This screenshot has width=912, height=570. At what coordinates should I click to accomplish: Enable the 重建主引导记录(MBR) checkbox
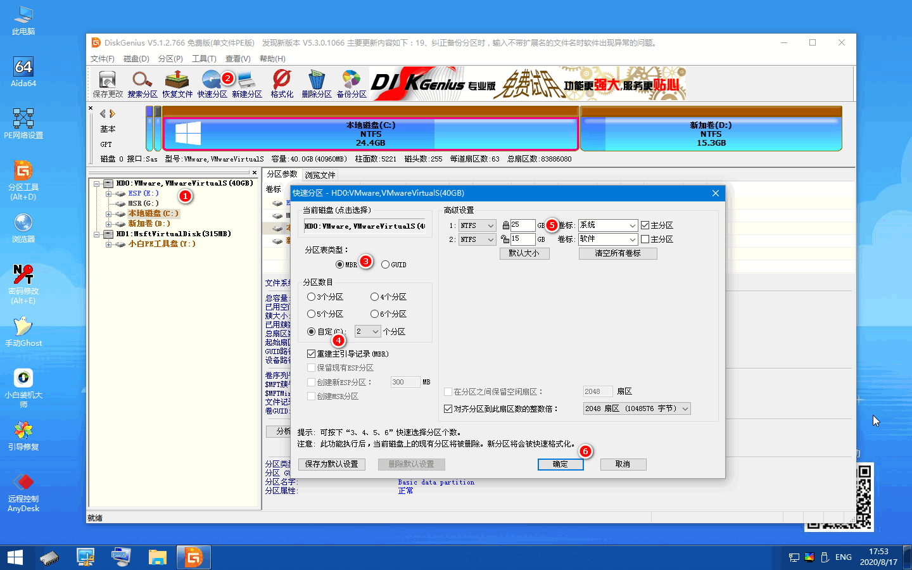[x=311, y=353]
